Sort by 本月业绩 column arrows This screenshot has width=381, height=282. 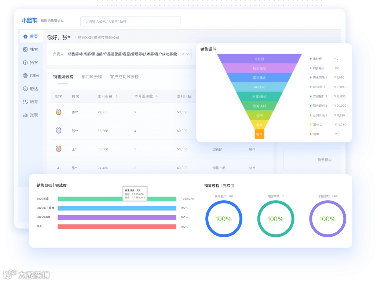pos(116,96)
